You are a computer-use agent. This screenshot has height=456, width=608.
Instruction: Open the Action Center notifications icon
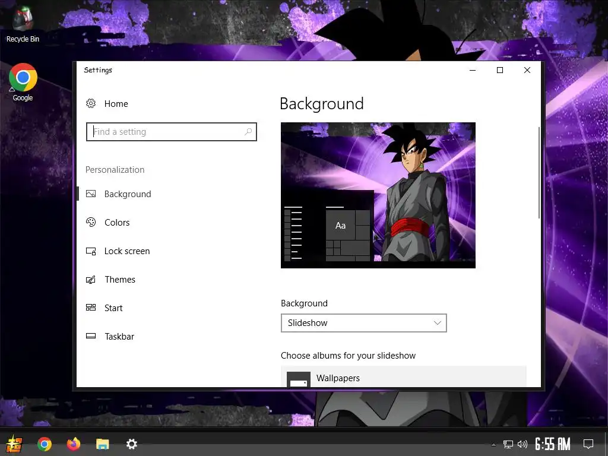[x=588, y=444]
